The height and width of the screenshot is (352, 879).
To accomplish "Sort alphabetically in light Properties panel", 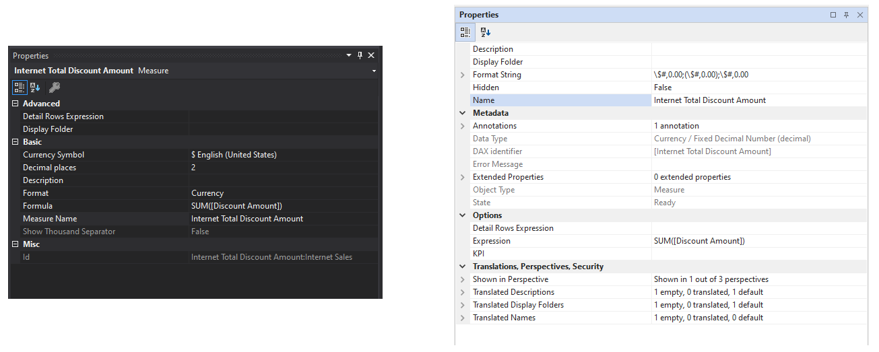I will click(486, 32).
